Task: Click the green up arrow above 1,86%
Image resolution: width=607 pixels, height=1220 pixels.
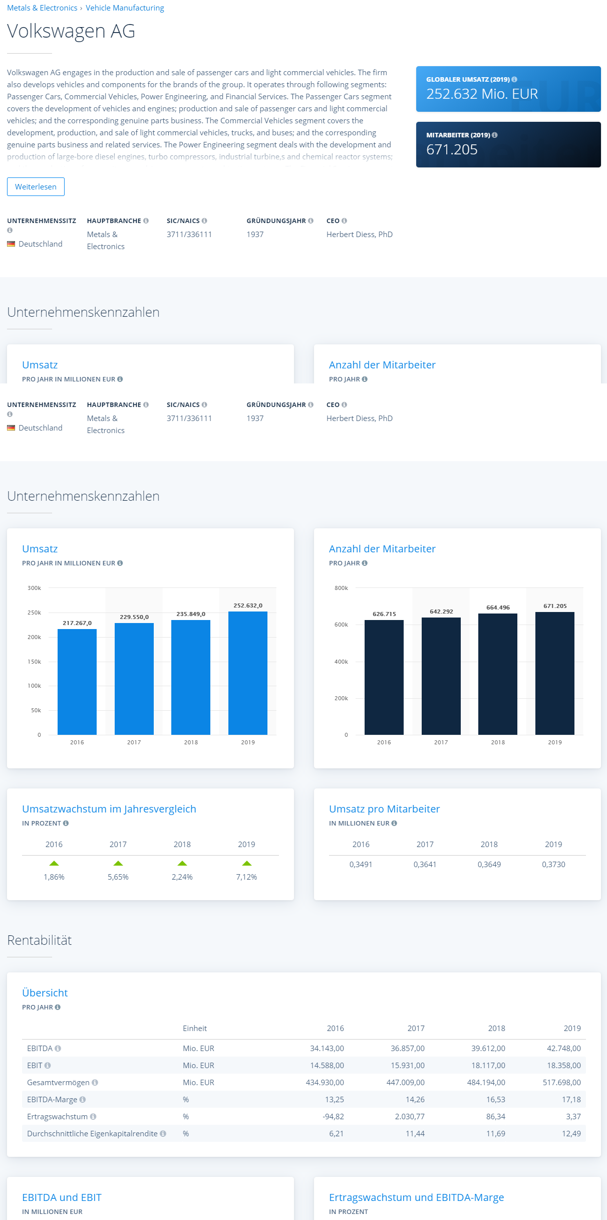Action: point(54,863)
